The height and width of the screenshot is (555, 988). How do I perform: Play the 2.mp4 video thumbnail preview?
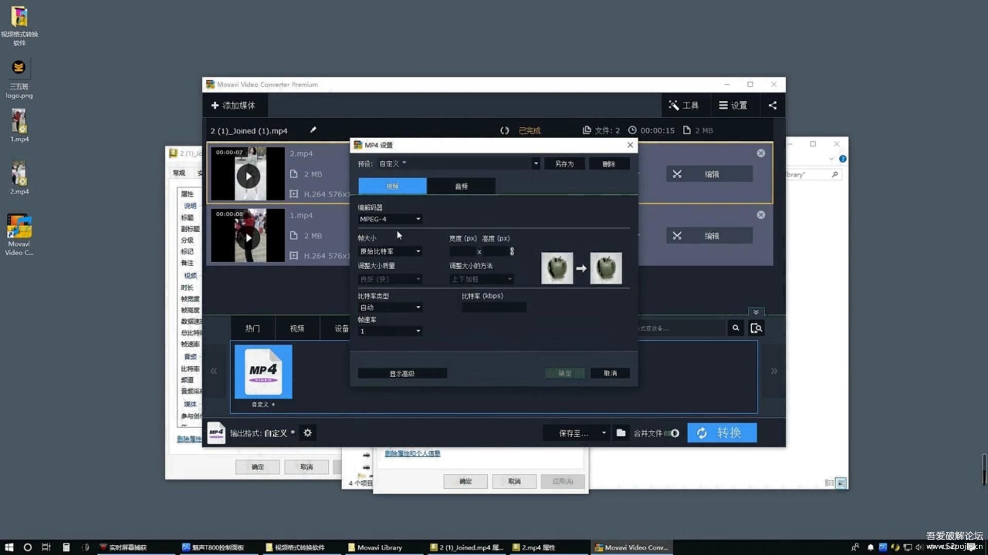click(248, 176)
